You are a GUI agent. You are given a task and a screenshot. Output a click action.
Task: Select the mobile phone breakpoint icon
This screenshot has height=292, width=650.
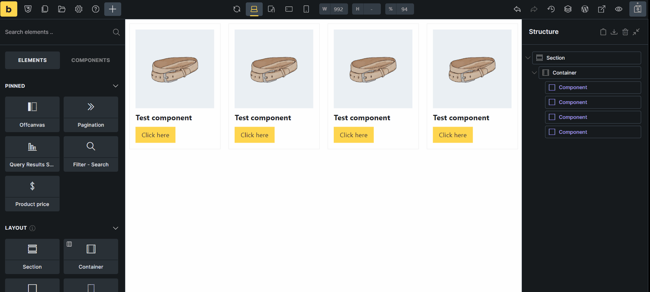coord(306,9)
